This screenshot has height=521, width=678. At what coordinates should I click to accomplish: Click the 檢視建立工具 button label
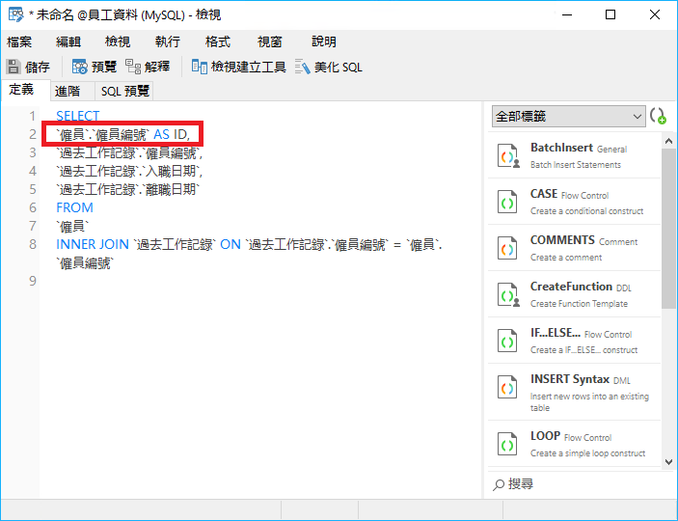249,68
